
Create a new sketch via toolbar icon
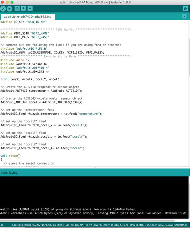point(17,8)
